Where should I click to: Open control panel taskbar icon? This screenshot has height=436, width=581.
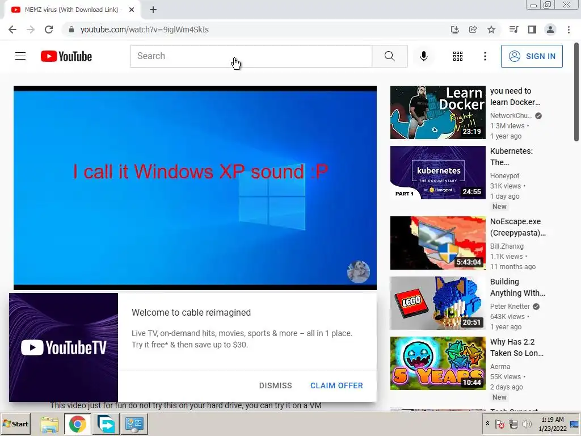point(134,424)
